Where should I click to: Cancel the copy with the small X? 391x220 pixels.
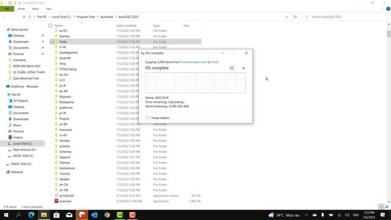pyautogui.click(x=243, y=68)
